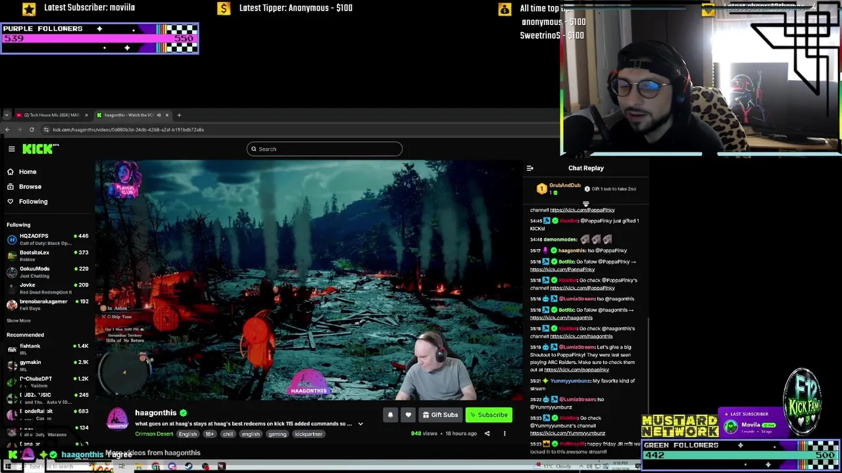Viewport: 842px width, 473px height.
Task: Toggle the follow heart for haagonthis
Action: (x=408, y=415)
